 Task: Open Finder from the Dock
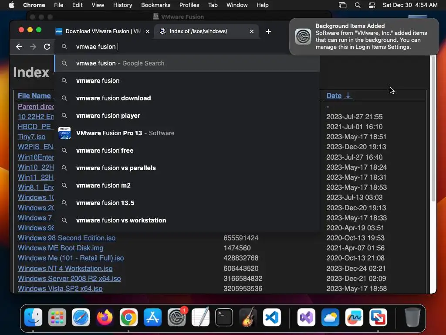[33, 317]
